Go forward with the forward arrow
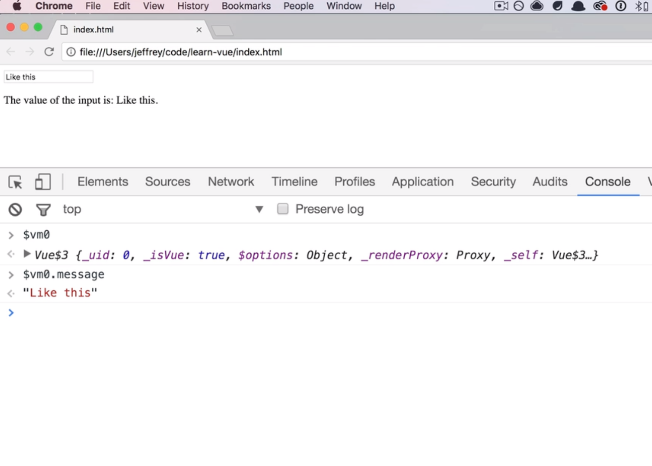 (30, 52)
